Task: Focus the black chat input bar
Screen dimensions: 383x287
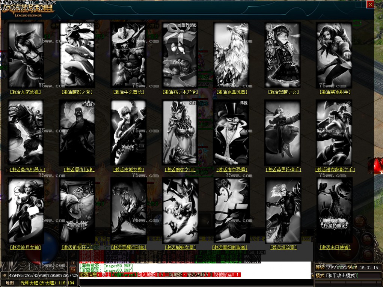Action: click(x=195, y=282)
